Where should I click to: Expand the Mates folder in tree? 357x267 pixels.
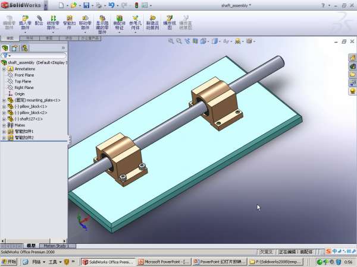(x=4, y=125)
